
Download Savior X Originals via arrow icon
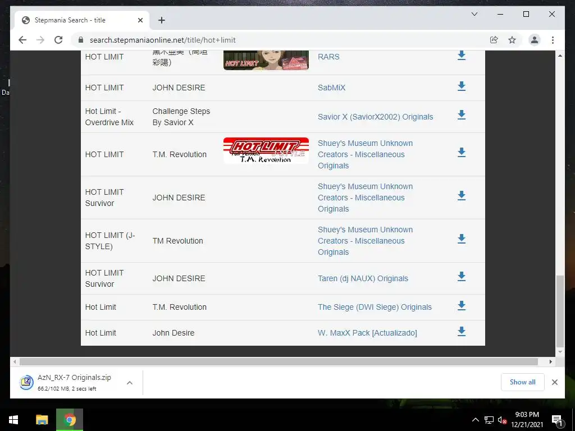click(462, 114)
